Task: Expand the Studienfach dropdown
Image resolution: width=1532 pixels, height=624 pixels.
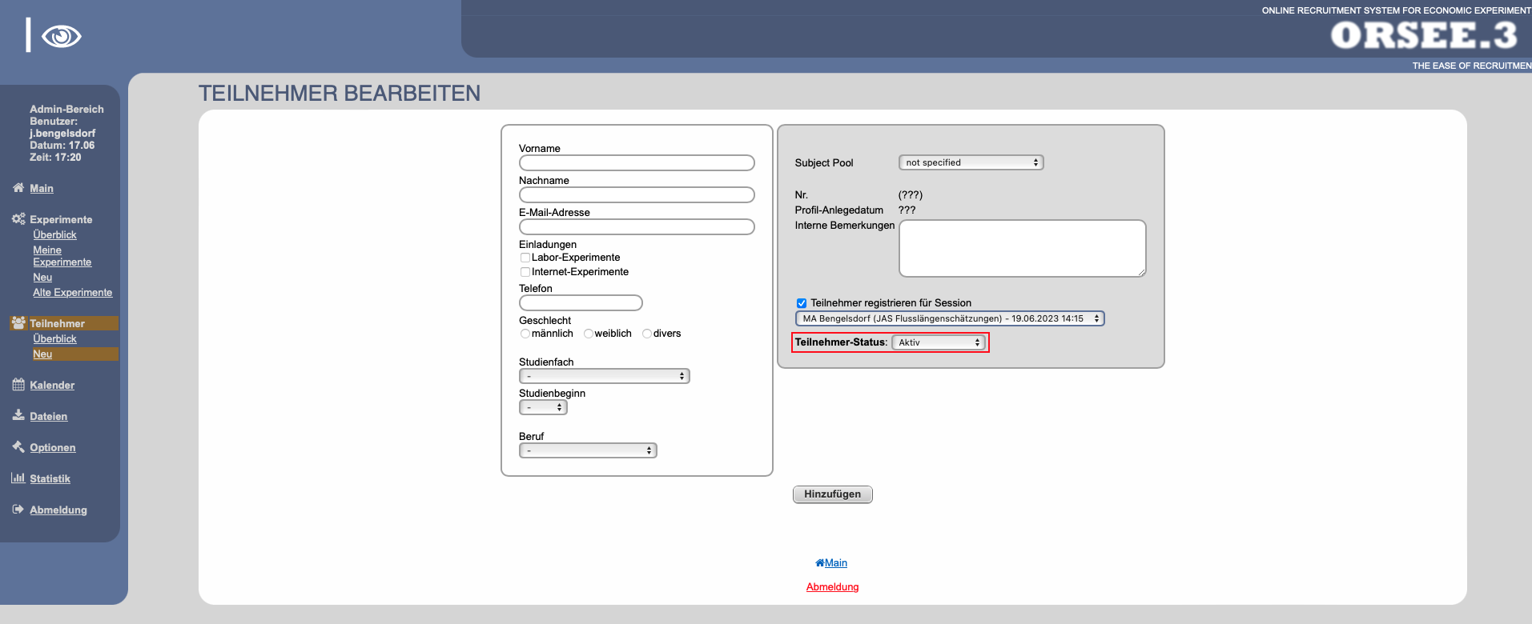Action: (x=604, y=376)
